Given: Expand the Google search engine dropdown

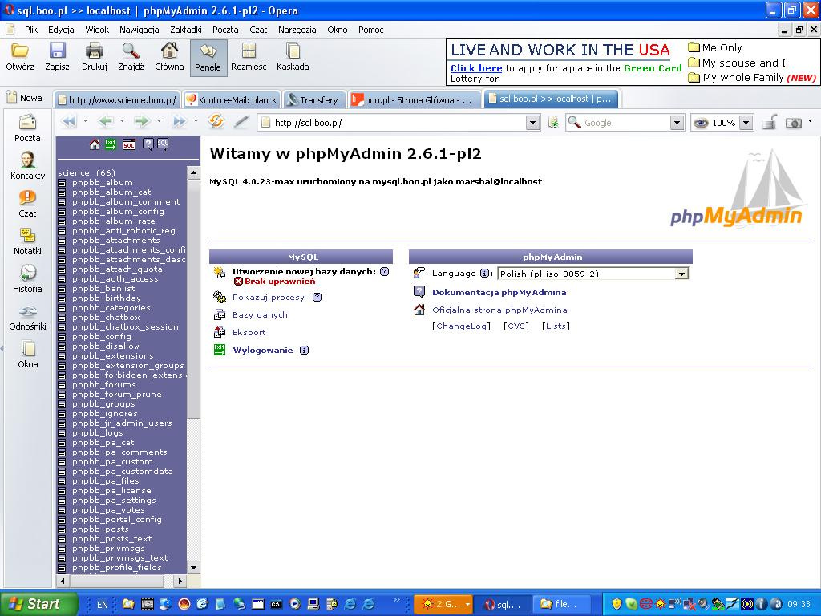Looking at the screenshot, I should 677,123.
